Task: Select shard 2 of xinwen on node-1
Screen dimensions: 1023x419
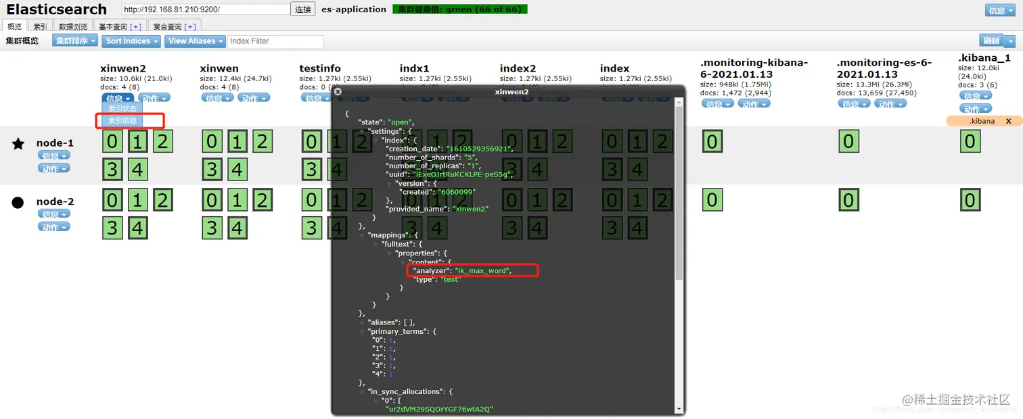Action: point(262,141)
